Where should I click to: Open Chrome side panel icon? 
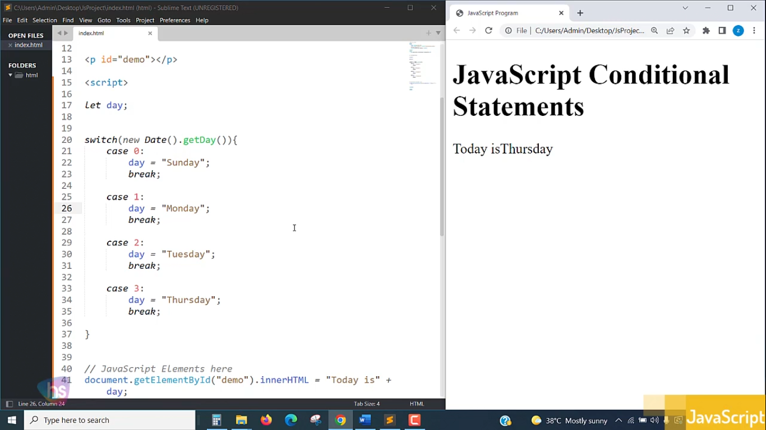[x=722, y=31]
